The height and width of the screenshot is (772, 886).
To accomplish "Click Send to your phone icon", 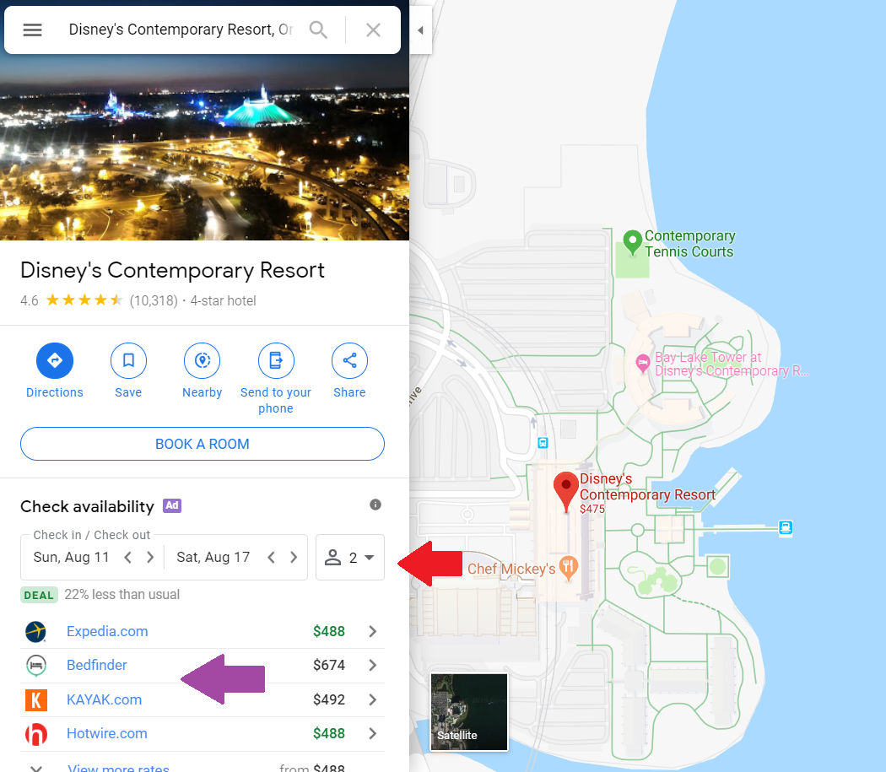I will [276, 360].
